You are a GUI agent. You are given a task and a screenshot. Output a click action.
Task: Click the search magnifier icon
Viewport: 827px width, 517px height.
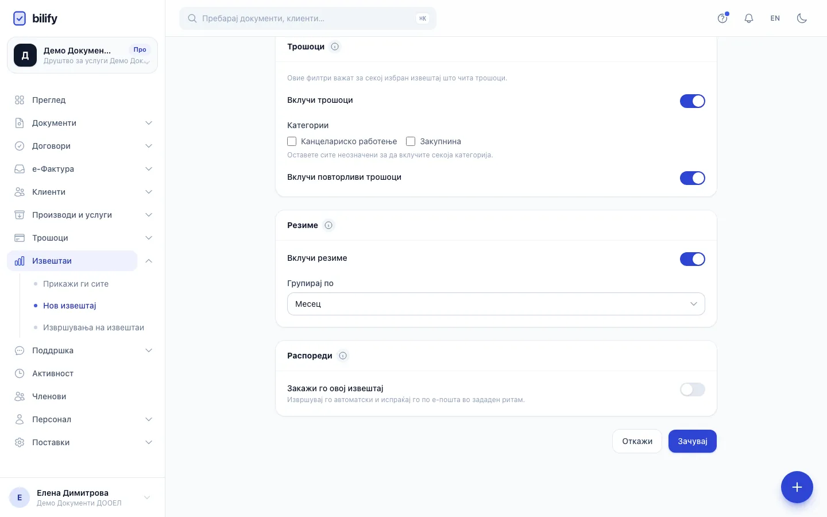(192, 18)
